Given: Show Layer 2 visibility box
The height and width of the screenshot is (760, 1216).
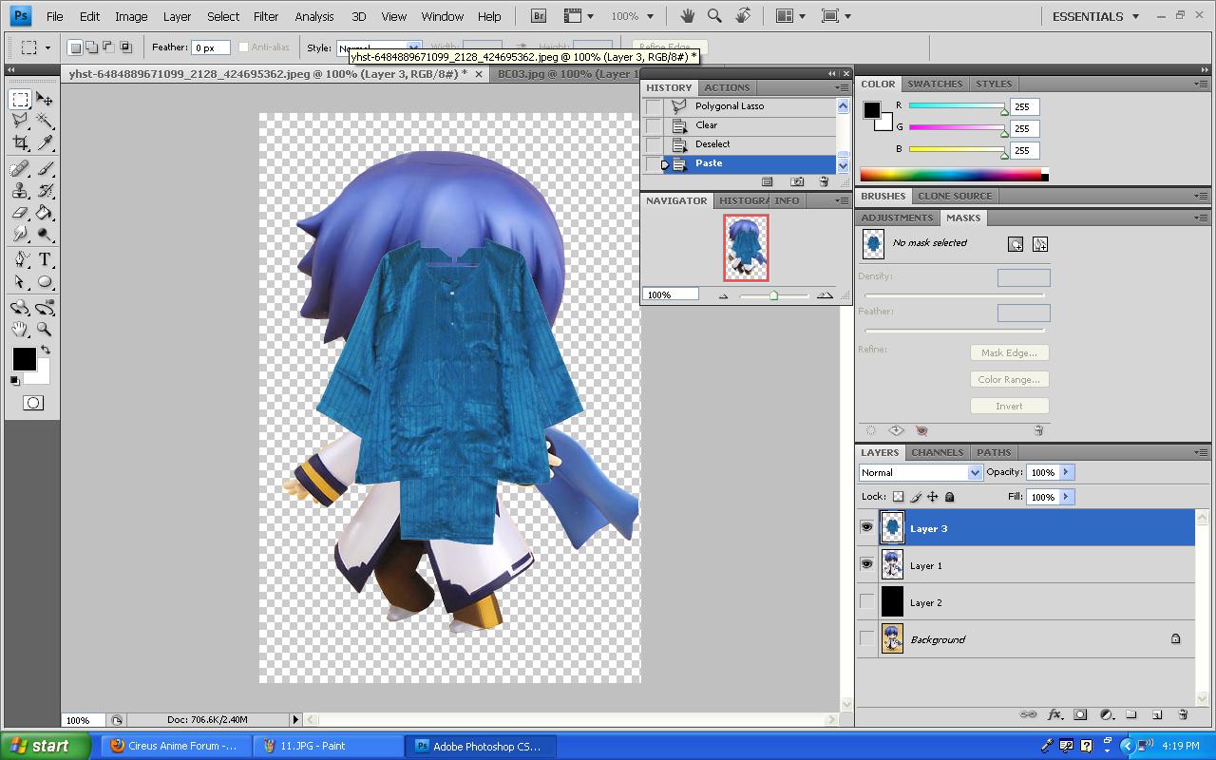Looking at the screenshot, I should (866, 601).
